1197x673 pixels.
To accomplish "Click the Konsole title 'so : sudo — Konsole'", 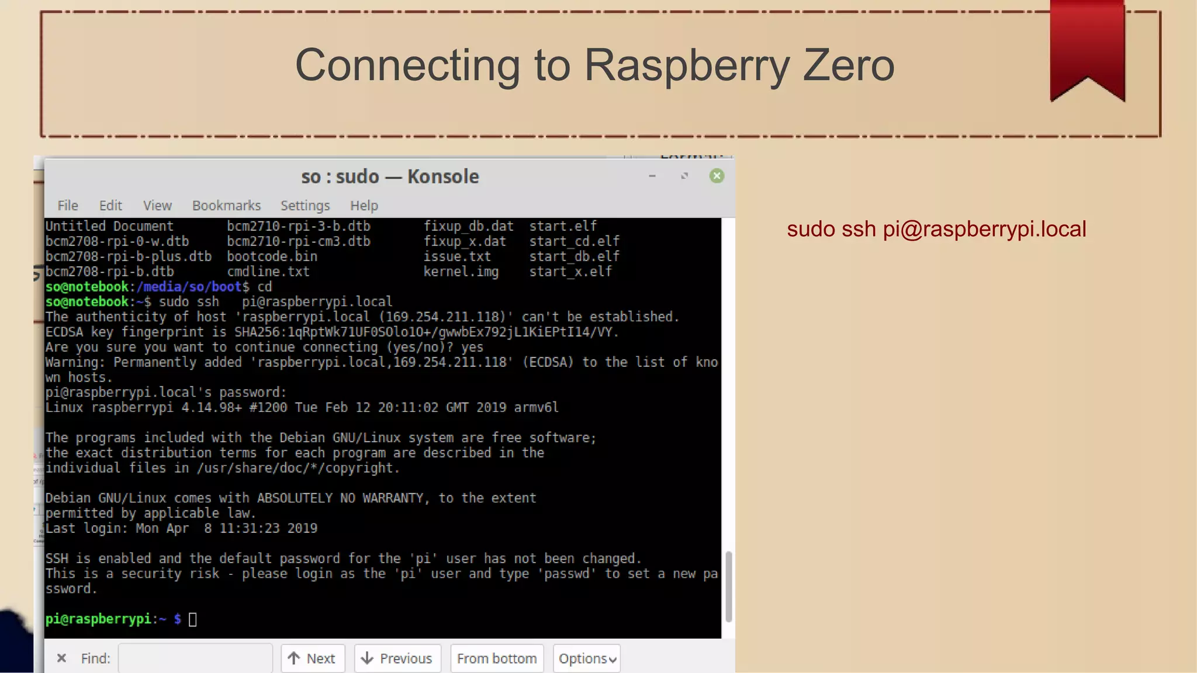I will pyautogui.click(x=390, y=176).
